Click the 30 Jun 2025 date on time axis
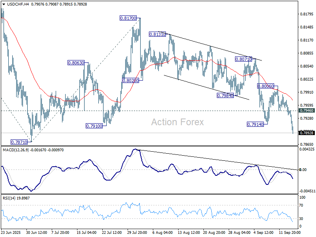The width and height of the screenshot is (316, 237). (38, 233)
